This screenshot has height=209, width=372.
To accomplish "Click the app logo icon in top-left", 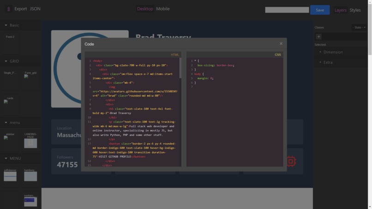I will pyautogui.click(x=9, y=9).
